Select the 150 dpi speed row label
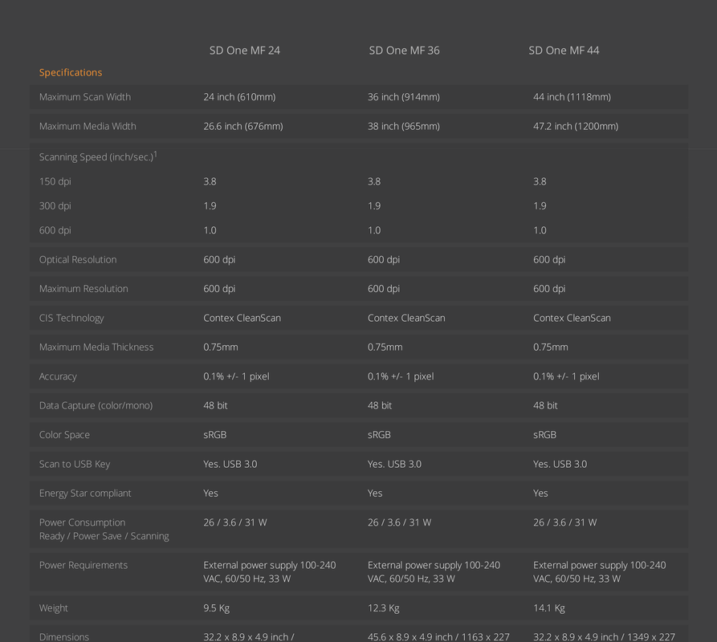This screenshot has width=717, height=642. coord(55,182)
